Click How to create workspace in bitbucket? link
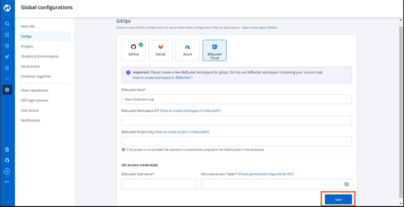Viewport: 404px width, 207px height. (190, 111)
